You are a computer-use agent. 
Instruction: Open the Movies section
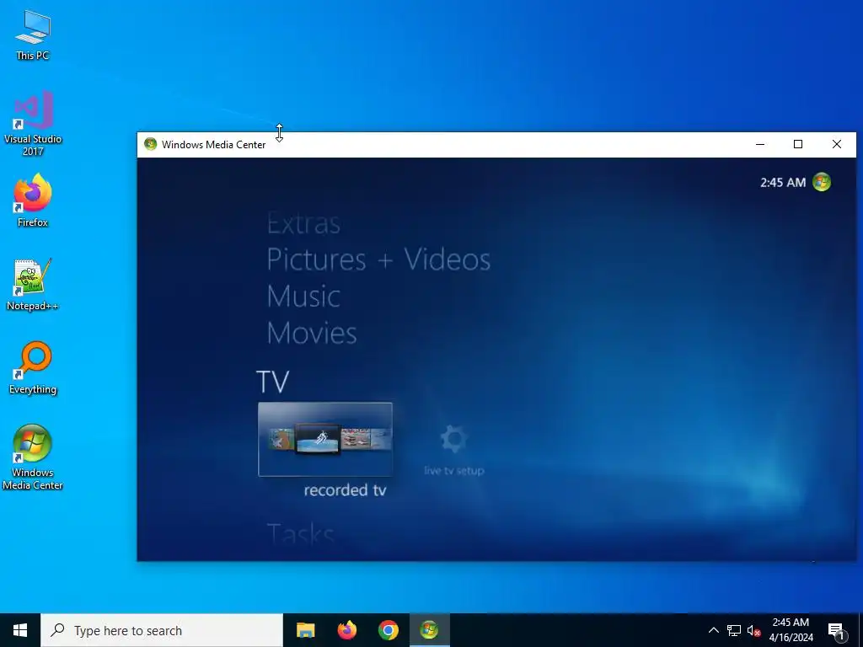312,333
